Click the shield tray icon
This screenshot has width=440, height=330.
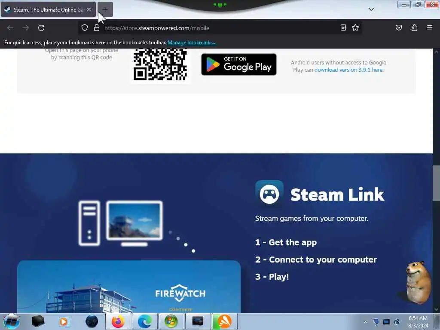pos(376,322)
